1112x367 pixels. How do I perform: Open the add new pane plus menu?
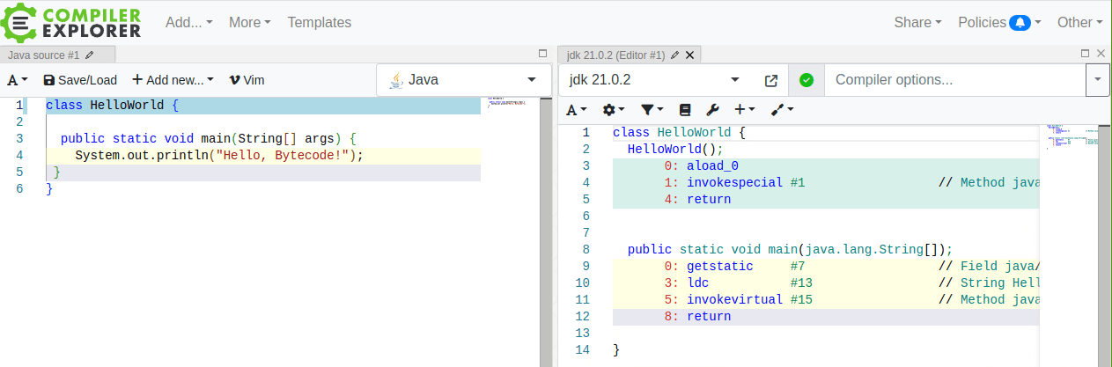click(745, 110)
